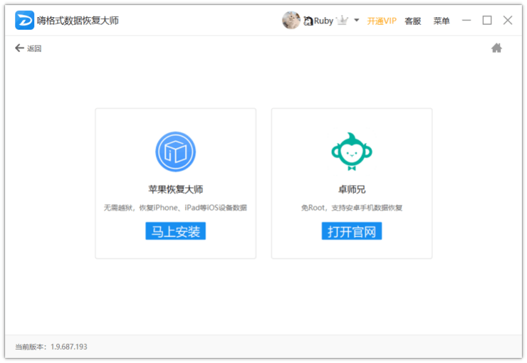
Task: Go to the home page via house icon
Action: coord(497,48)
